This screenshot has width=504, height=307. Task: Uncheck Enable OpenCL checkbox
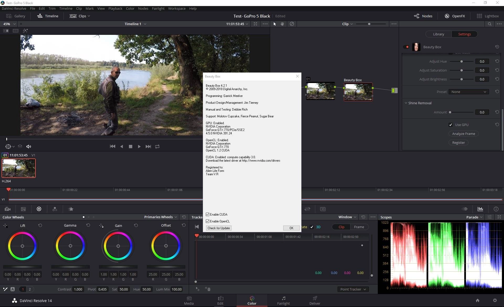[207, 221]
